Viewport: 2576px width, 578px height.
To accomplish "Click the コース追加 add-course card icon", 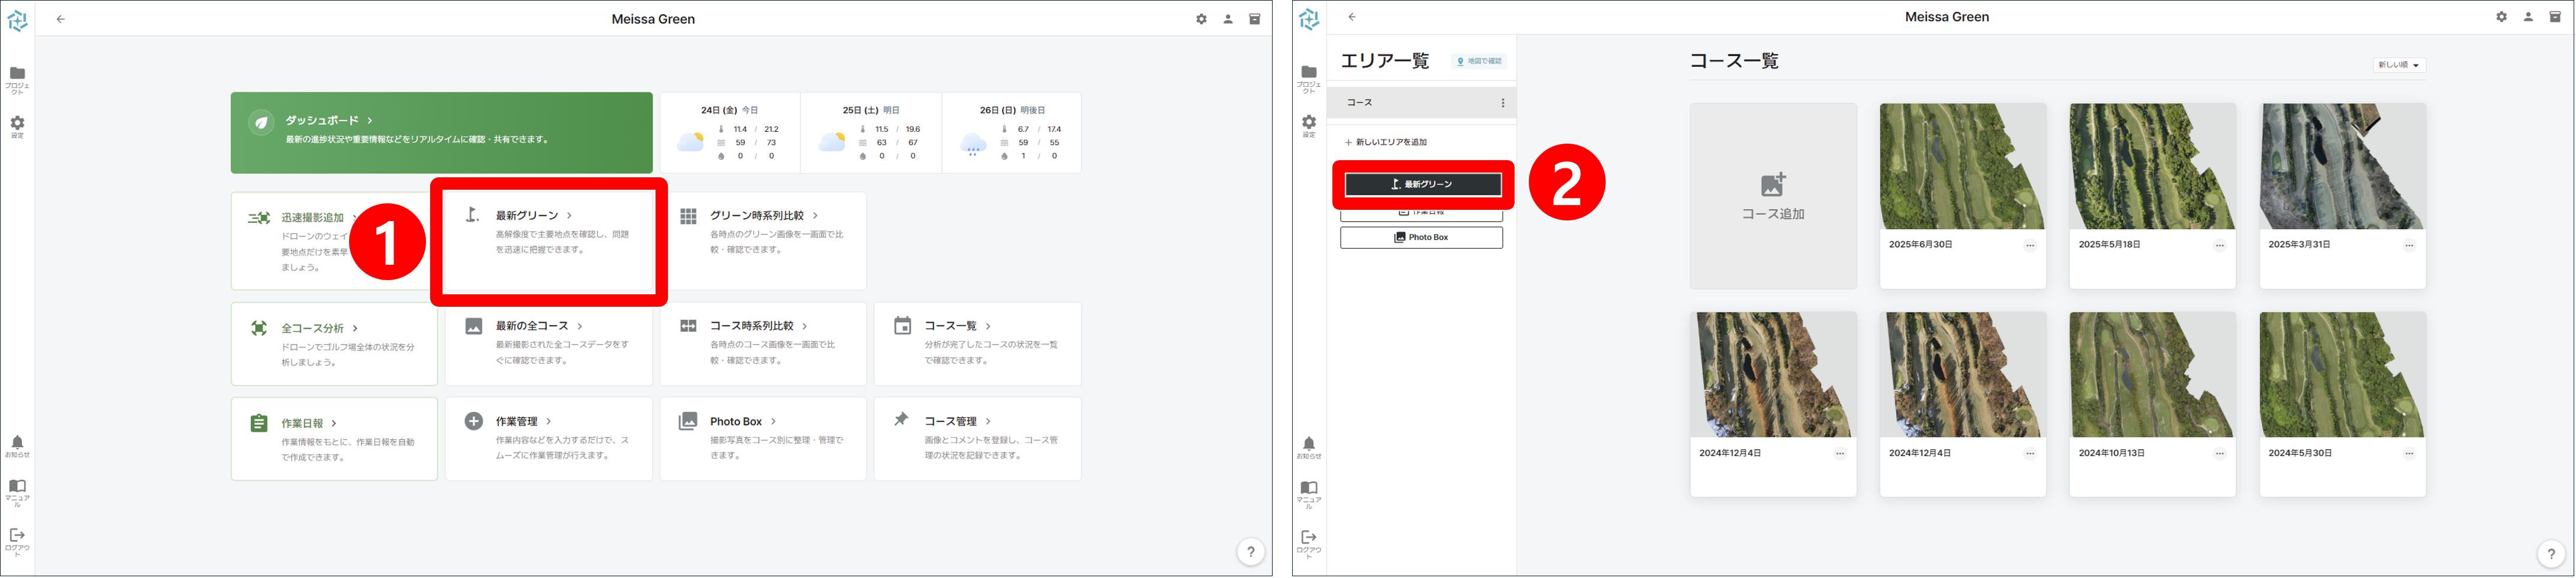I will click(x=1773, y=184).
